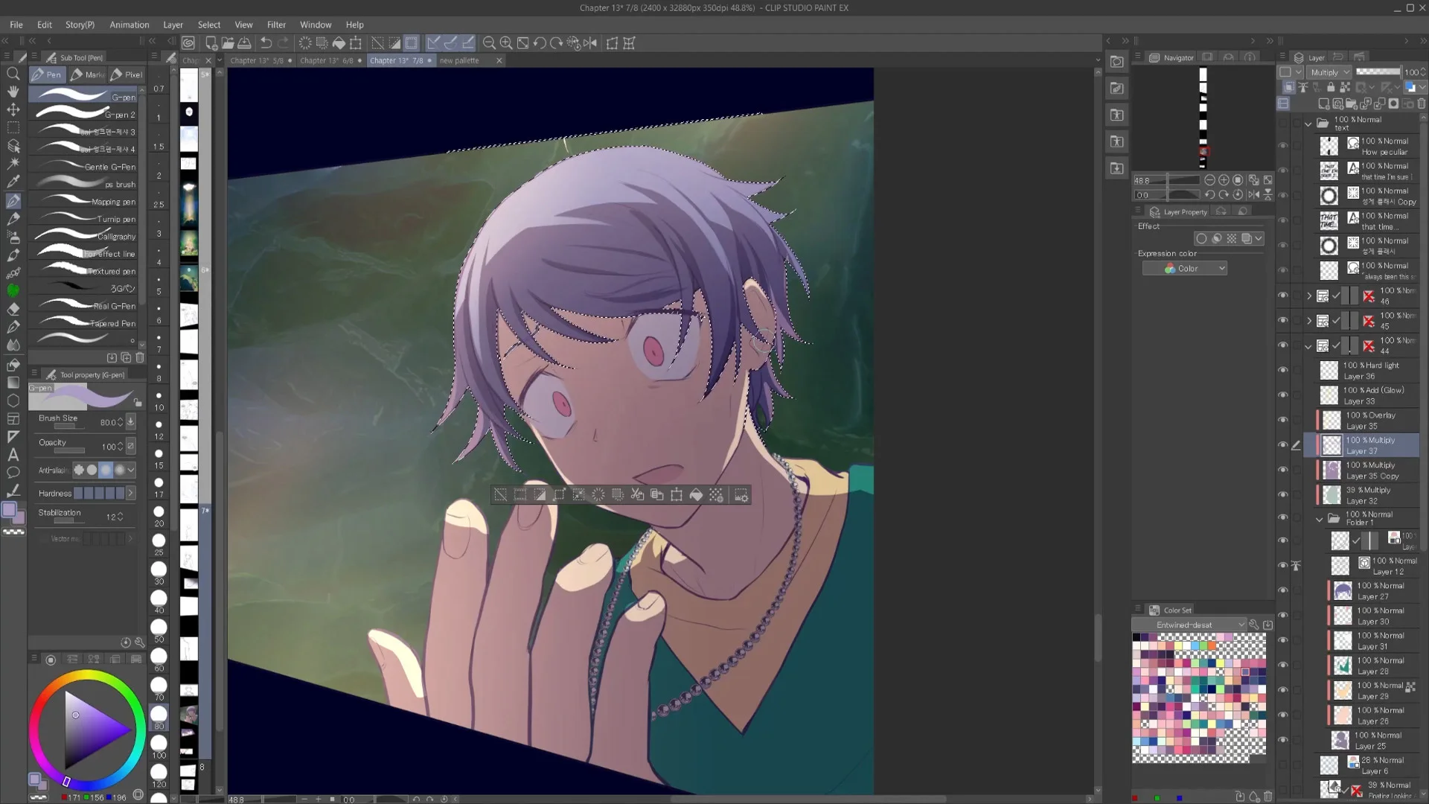The width and height of the screenshot is (1429, 804).
Task: Click Zoom out magnifier in the command bar
Action: point(489,43)
